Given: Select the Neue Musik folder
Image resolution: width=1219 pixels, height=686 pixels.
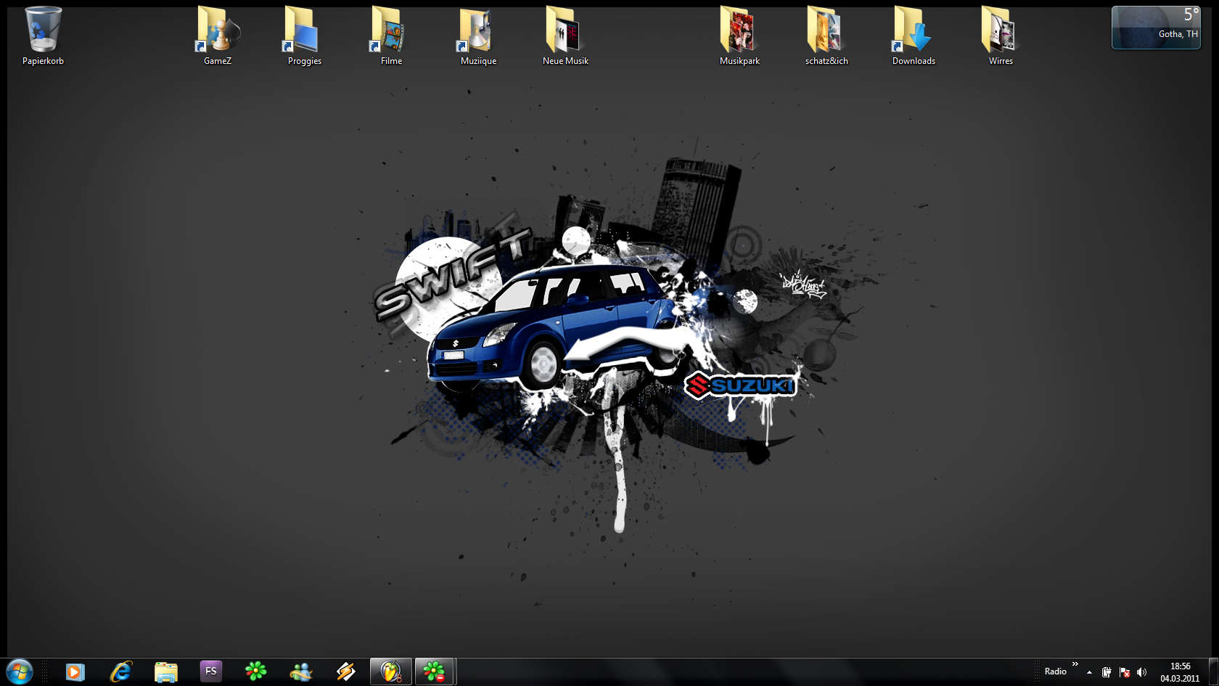Looking at the screenshot, I should click(x=566, y=36).
